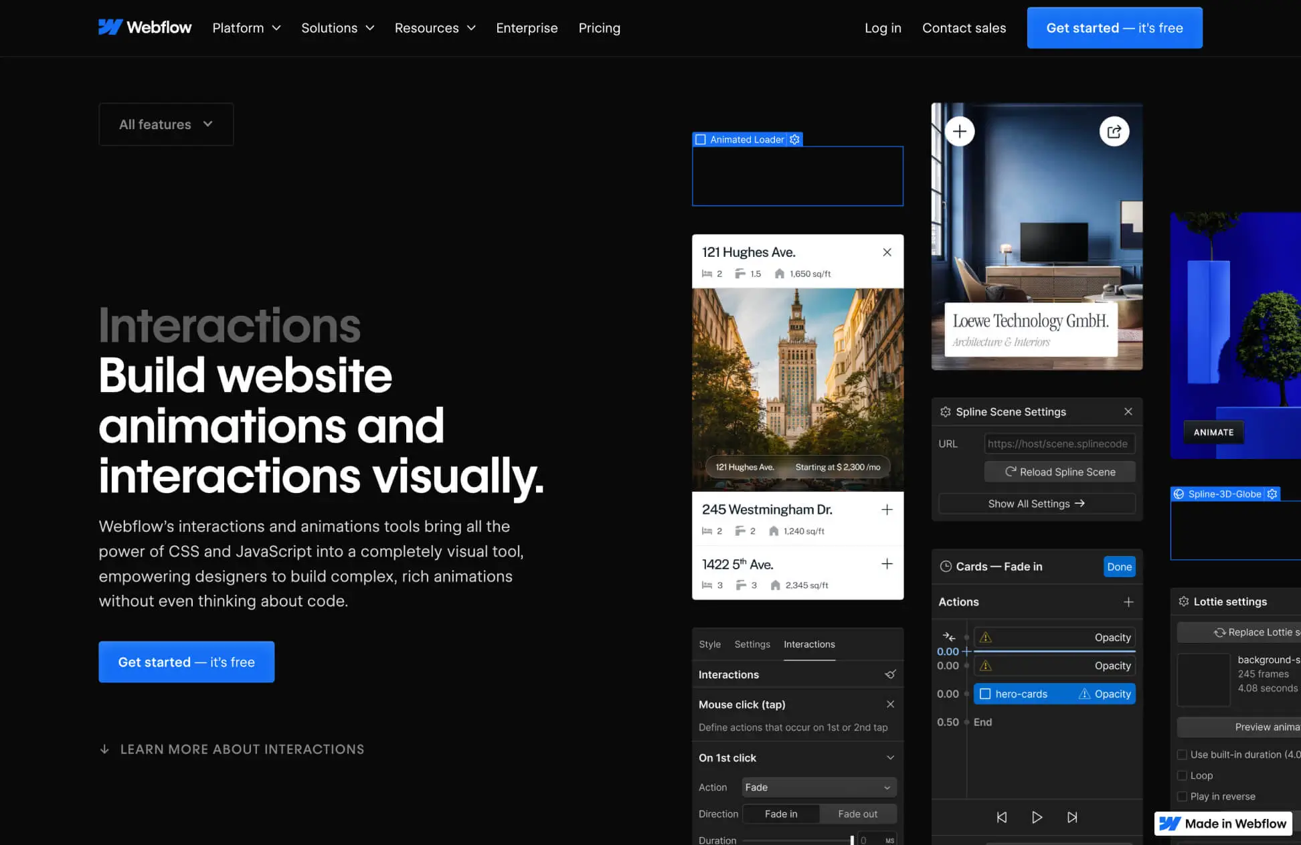Image resolution: width=1301 pixels, height=845 pixels.
Task: Click the Reload Spline Scene button
Action: 1059,472
